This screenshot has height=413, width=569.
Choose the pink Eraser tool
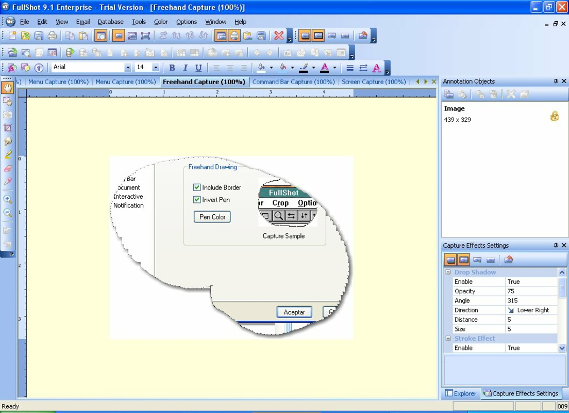coord(8,168)
